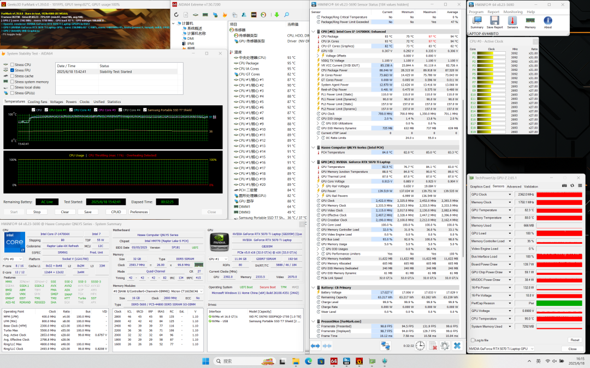Check the Stress local disks box
Image resolution: width=590 pixels, height=368 pixels.
pyautogui.click(x=13, y=87)
